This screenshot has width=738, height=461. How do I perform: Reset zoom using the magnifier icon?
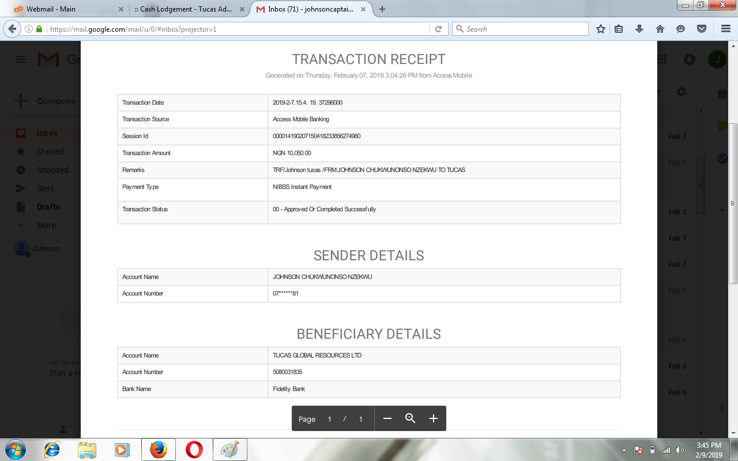coord(411,418)
